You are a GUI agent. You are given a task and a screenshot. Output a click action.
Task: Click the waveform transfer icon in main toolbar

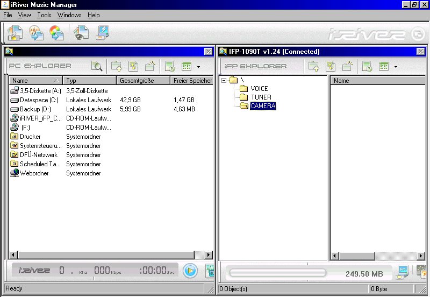pyautogui.click(x=37, y=33)
